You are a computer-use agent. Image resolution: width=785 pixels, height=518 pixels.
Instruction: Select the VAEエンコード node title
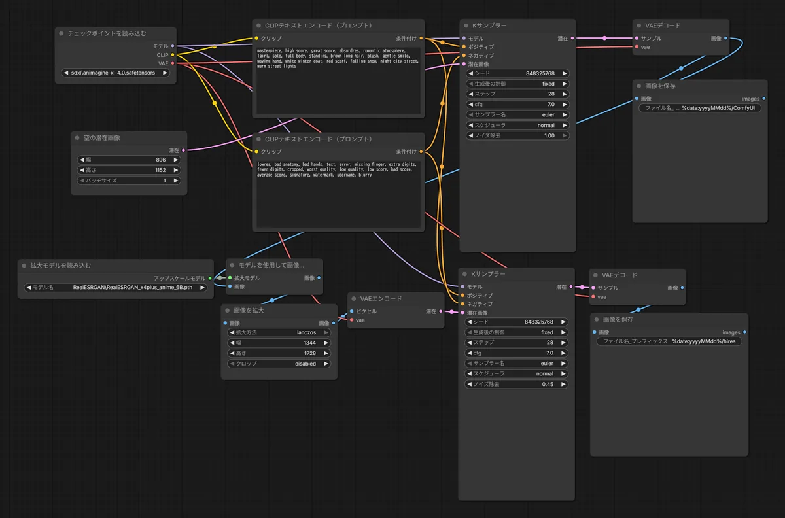[381, 299]
